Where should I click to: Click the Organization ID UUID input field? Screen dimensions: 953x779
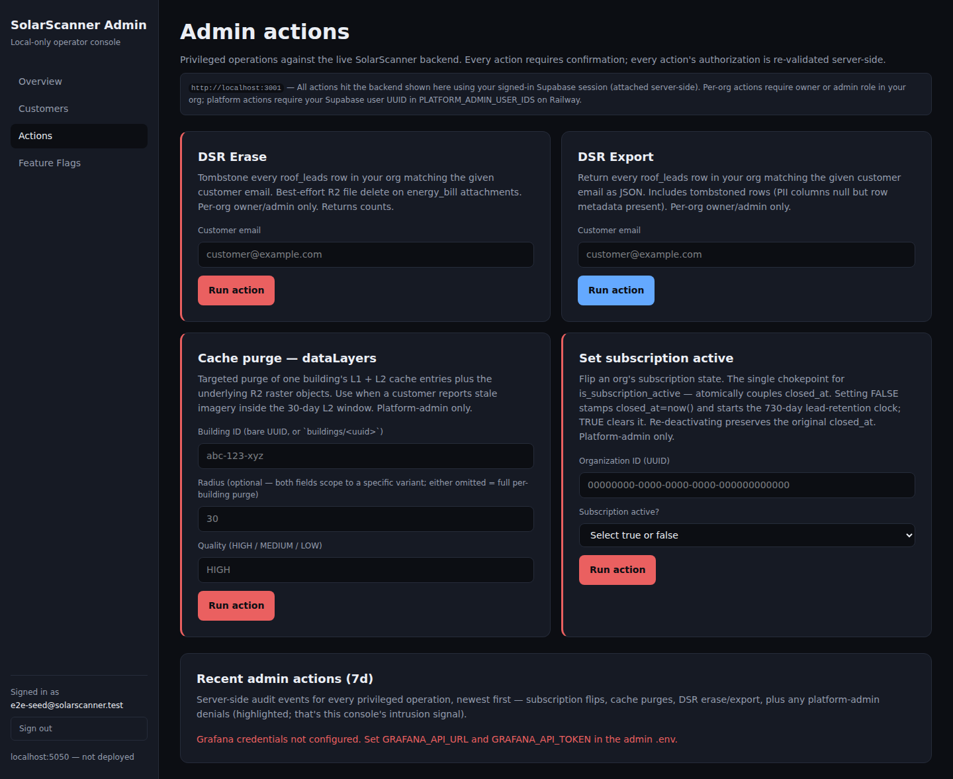click(747, 485)
